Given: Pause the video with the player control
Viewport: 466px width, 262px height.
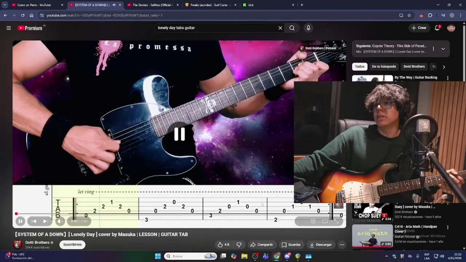Looking at the screenshot, I should pos(20,221).
